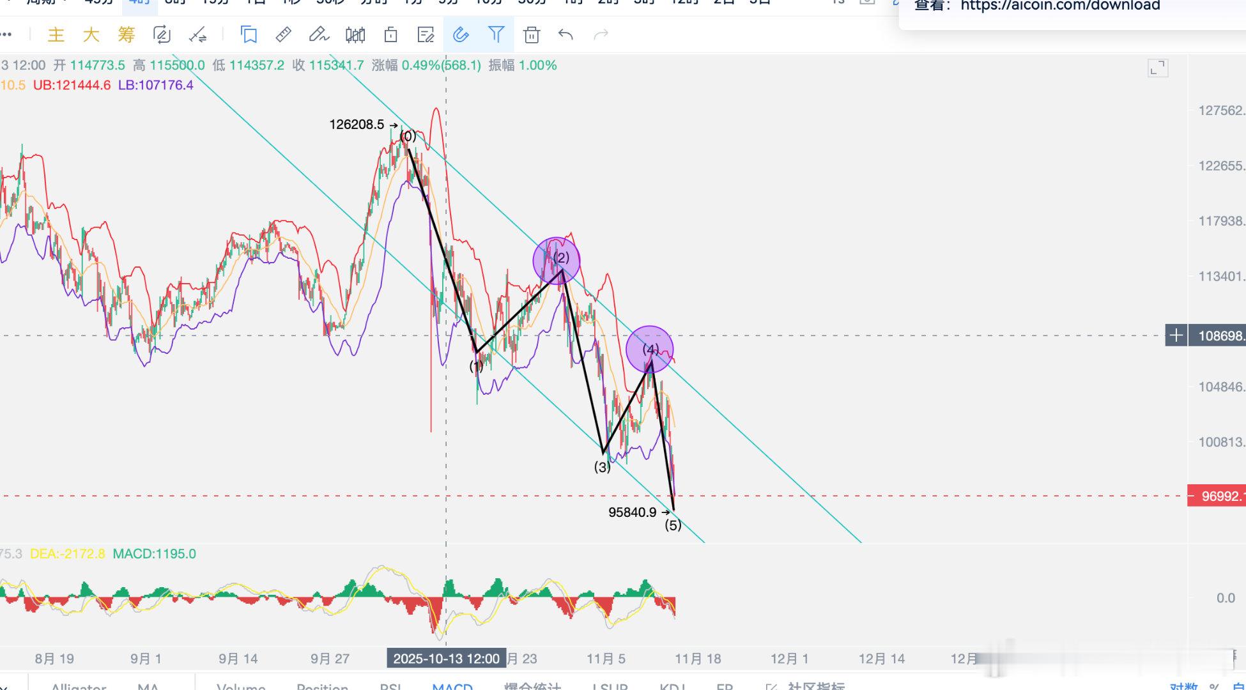The height and width of the screenshot is (690, 1246).
Task: Click the 筹 chip distribution button
Action: tap(127, 34)
